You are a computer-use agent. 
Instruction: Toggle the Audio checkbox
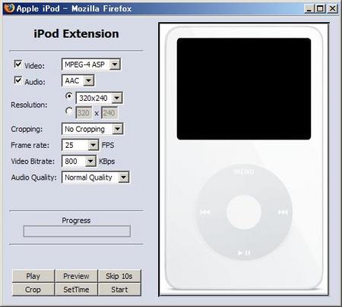click(x=18, y=80)
